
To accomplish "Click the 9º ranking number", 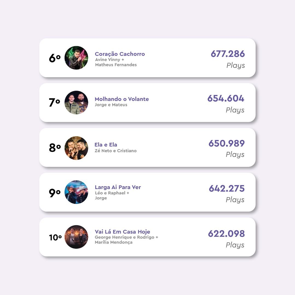I will (x=55, y=193).
